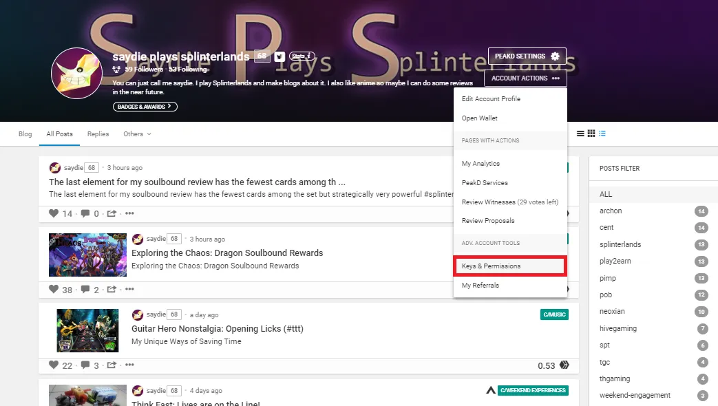Open Guitar Hero Nostalgia post thumbnail
Viewport: 718px width, 406px height.
(87, 330)
